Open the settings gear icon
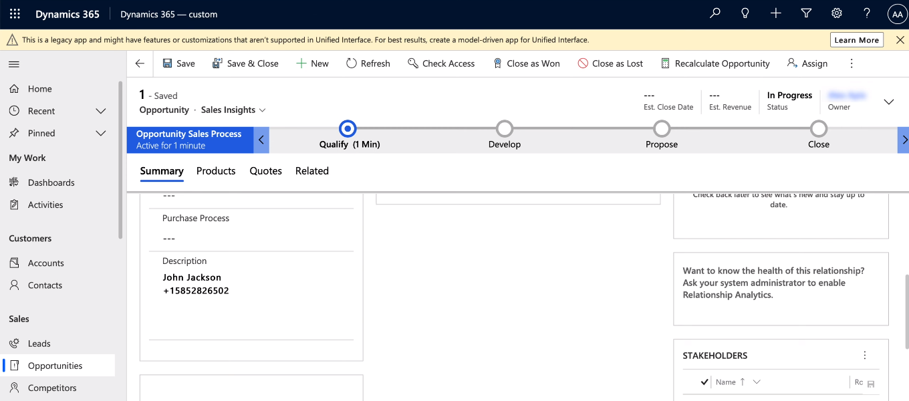 tap(836, 13)
